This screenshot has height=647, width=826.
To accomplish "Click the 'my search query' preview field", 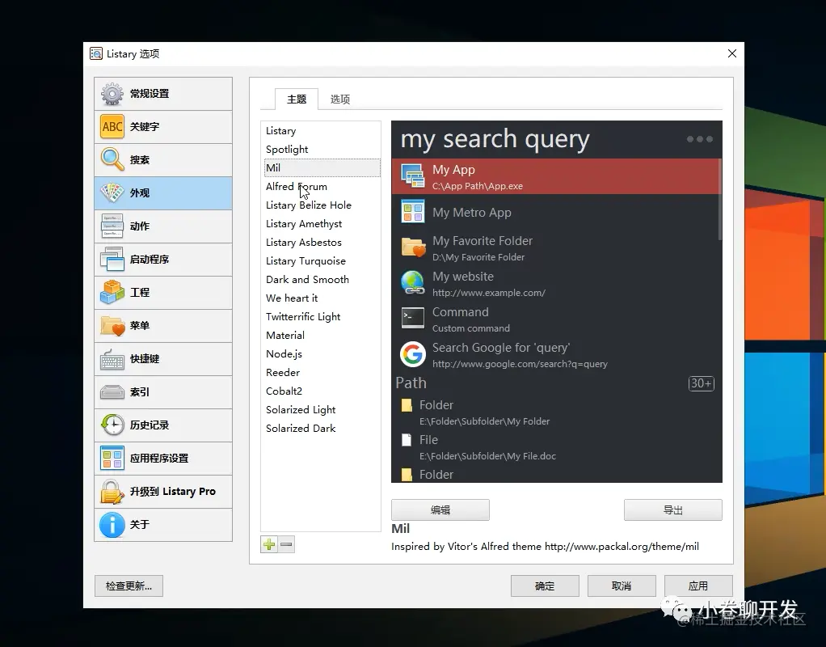I will pyautogui.click(x=495, y=139).
